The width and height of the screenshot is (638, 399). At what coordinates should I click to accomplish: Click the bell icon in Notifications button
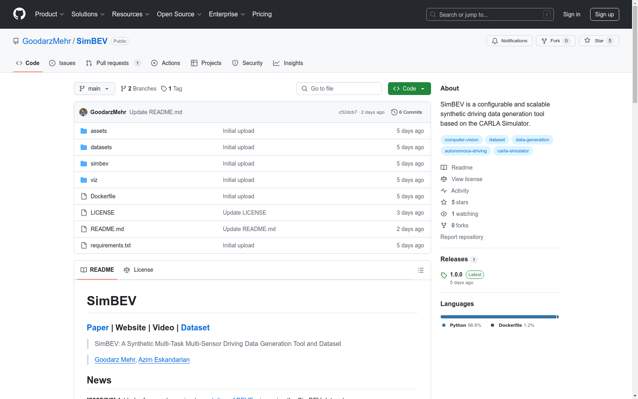coord(495,41)
